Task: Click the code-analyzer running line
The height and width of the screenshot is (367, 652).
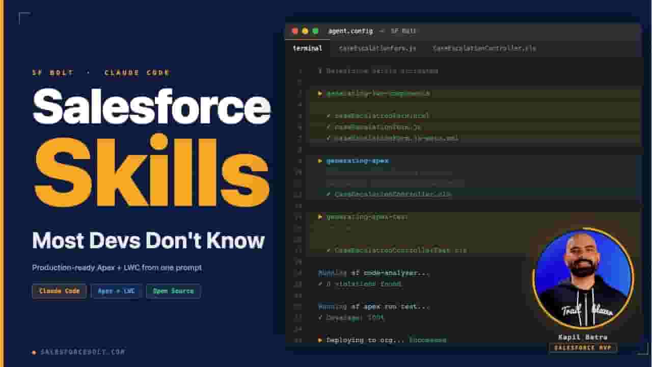Action: point(374,273)
